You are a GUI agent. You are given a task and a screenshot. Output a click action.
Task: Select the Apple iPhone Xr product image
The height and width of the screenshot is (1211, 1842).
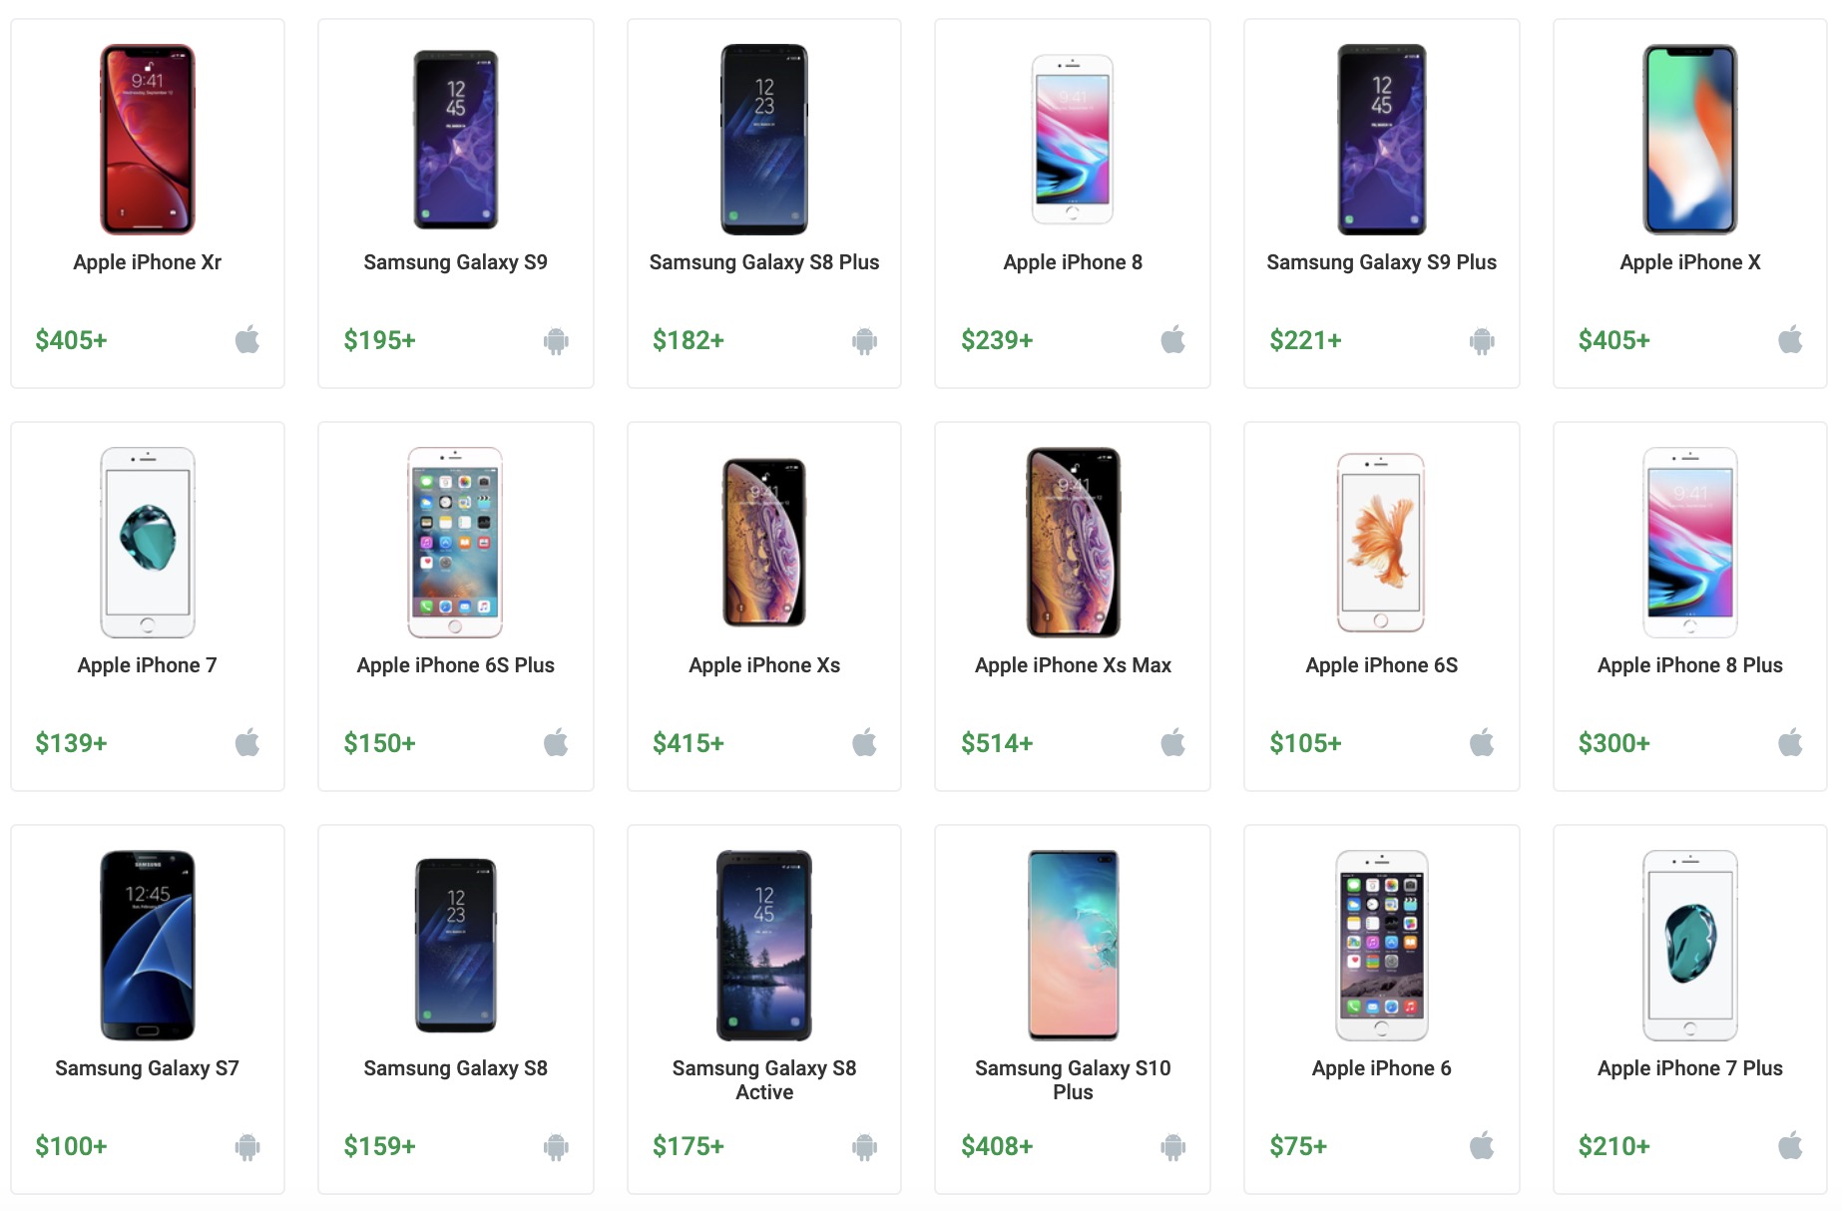(147, 138)
